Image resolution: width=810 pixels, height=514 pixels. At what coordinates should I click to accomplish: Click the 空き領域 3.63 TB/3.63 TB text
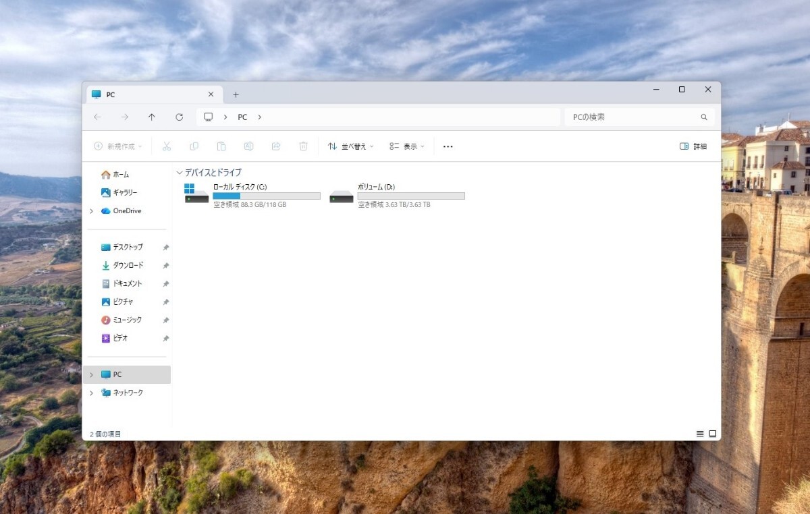[x=394, y=204]
